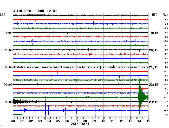Click minute tick label 04

[49, 121]
